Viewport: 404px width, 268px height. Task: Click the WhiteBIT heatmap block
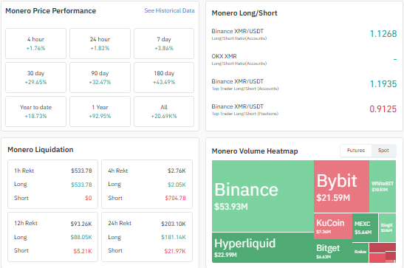point(383,186)
